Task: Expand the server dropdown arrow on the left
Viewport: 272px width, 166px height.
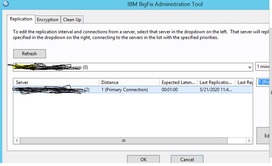Action: click(x=250, y=67)
